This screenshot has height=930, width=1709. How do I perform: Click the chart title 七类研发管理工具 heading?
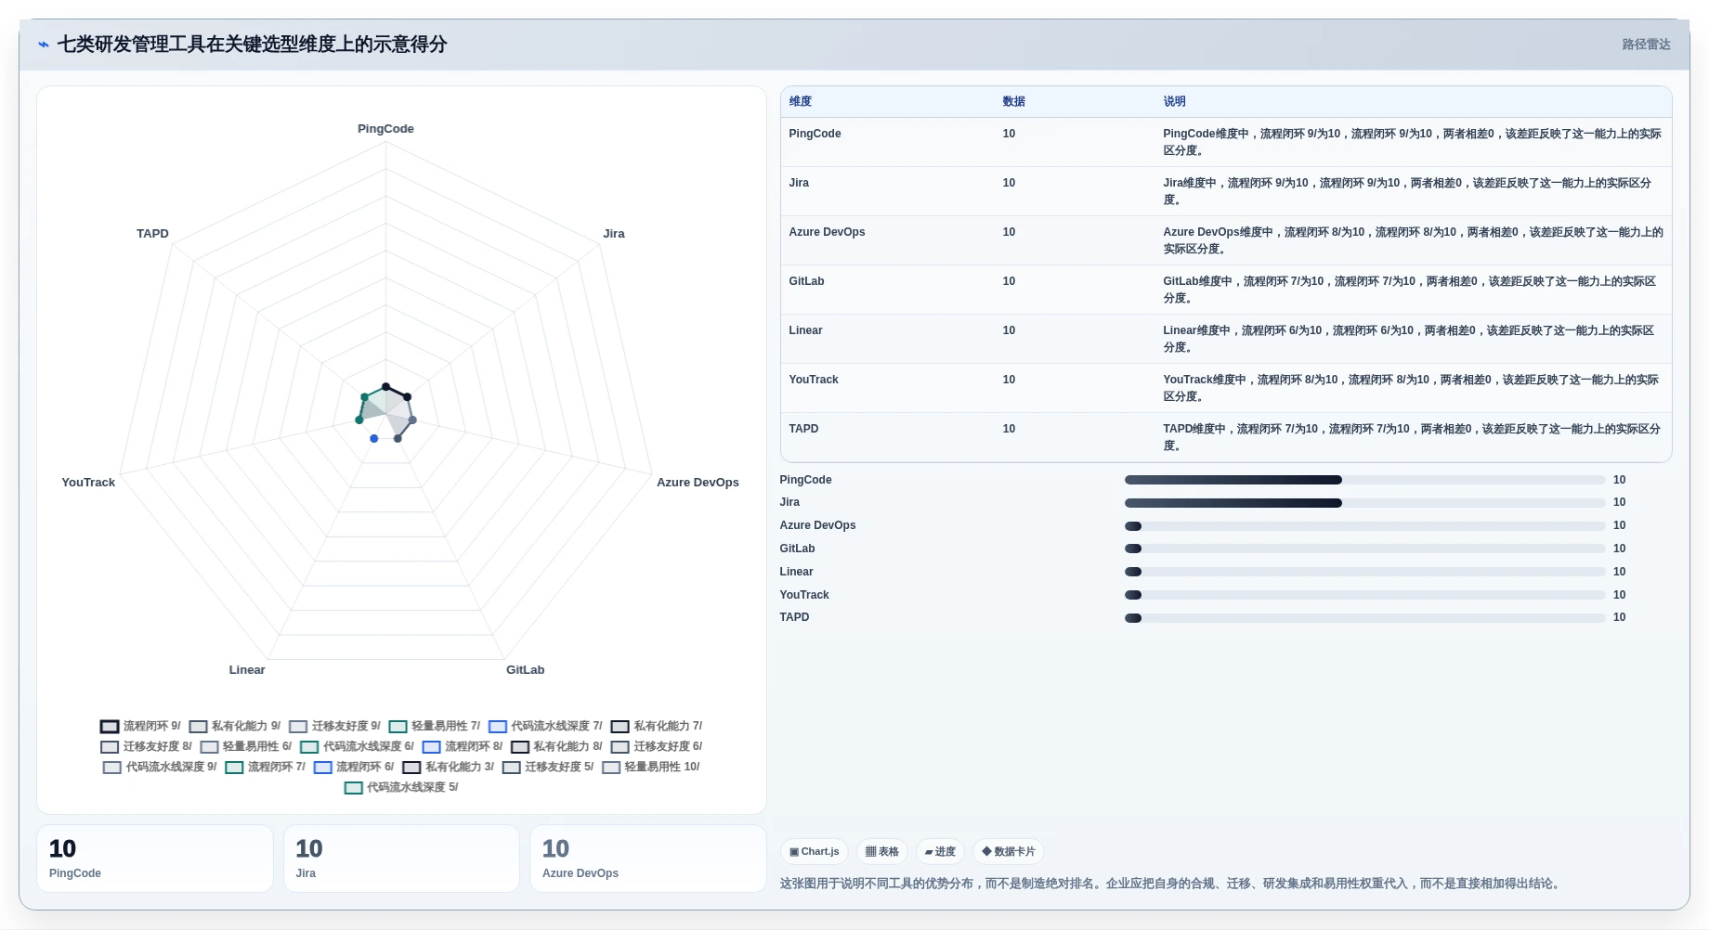pos(252,45)
